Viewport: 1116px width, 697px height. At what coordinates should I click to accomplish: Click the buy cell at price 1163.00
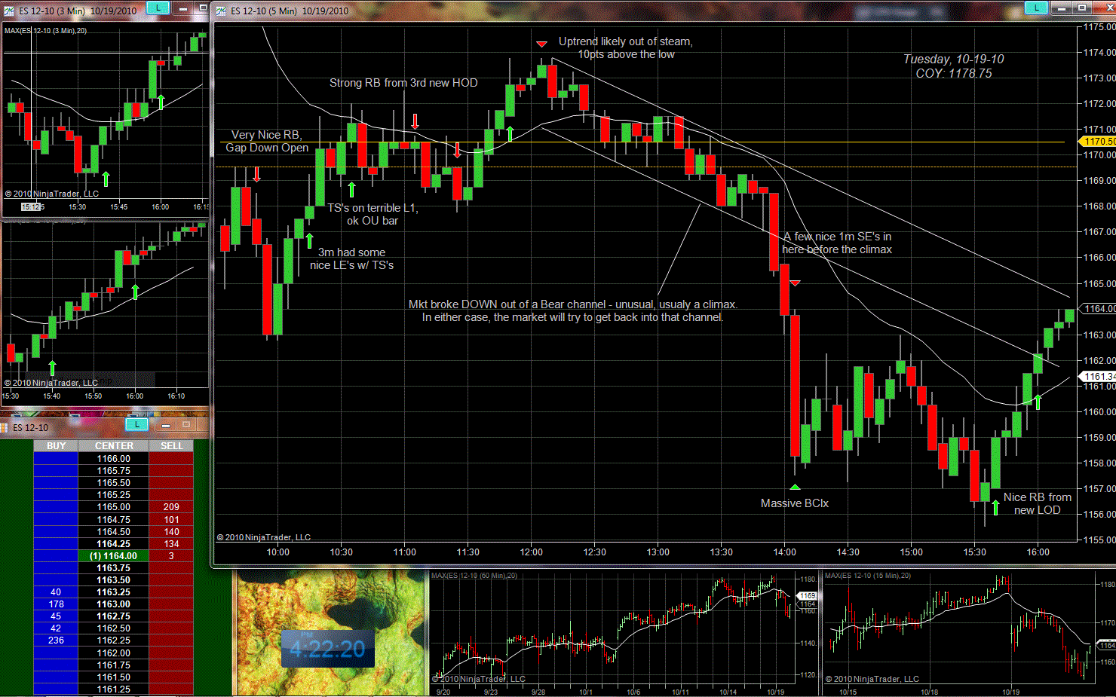pos(56,604)
